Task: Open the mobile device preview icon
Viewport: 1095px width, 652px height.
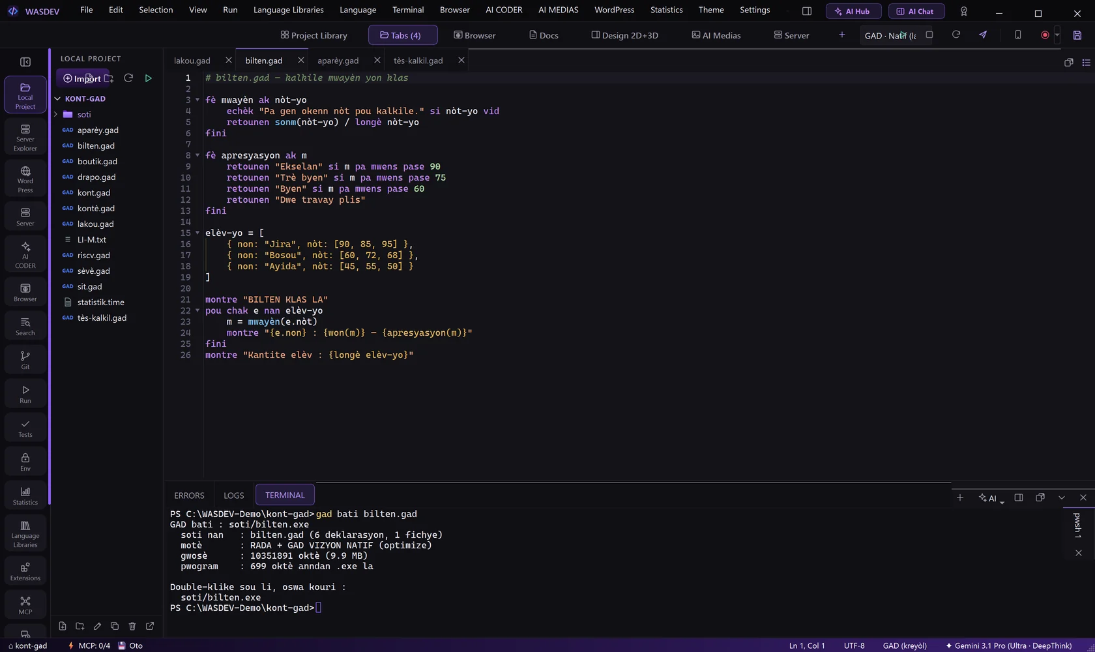Action: point(1017,35)
